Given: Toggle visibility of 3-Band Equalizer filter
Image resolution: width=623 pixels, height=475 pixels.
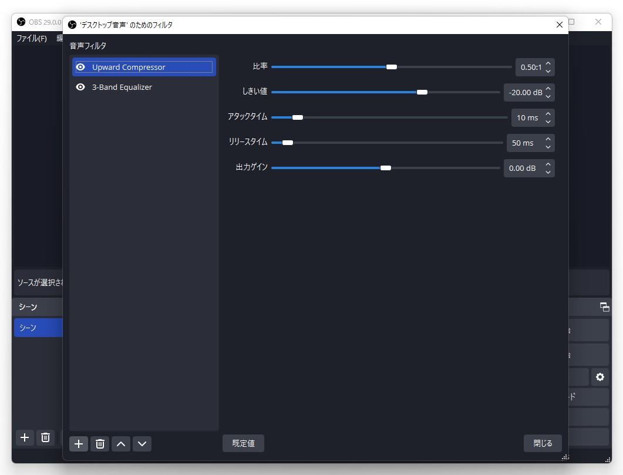Looking at the screenshot, I should click(80, 87).
